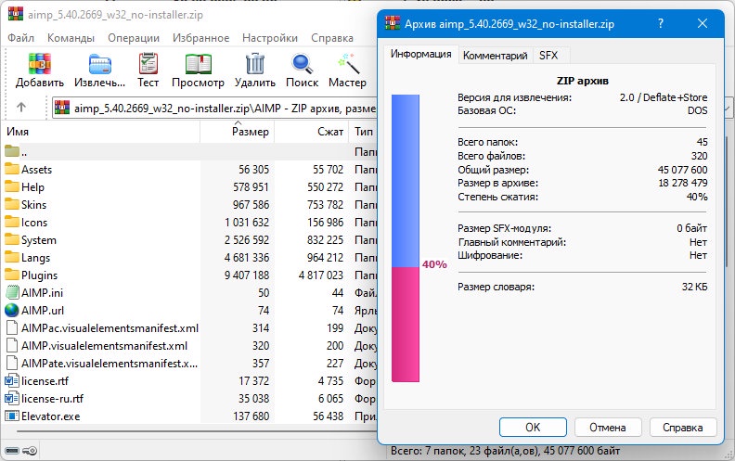Click the Извлечь (Extract) toolbar icon
The height and width of the screenshot is (461, 735).
pos(100,64)
